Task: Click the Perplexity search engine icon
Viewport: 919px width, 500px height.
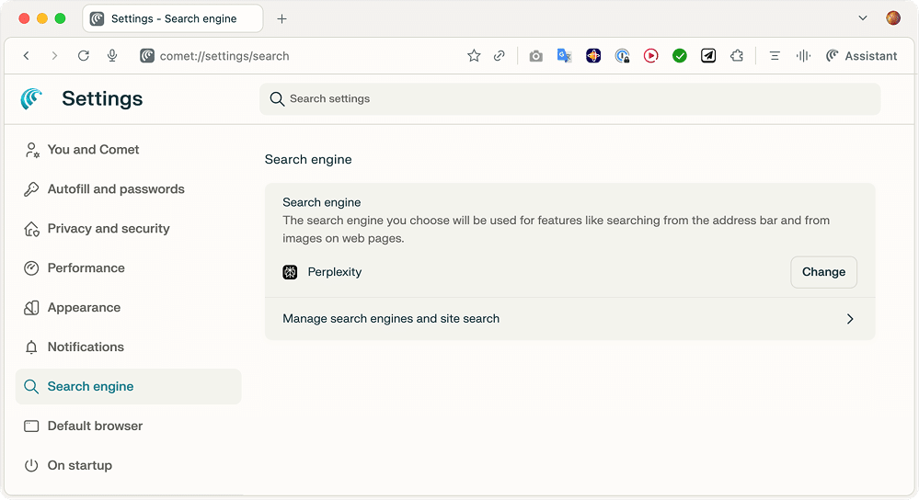Action: 290,272
